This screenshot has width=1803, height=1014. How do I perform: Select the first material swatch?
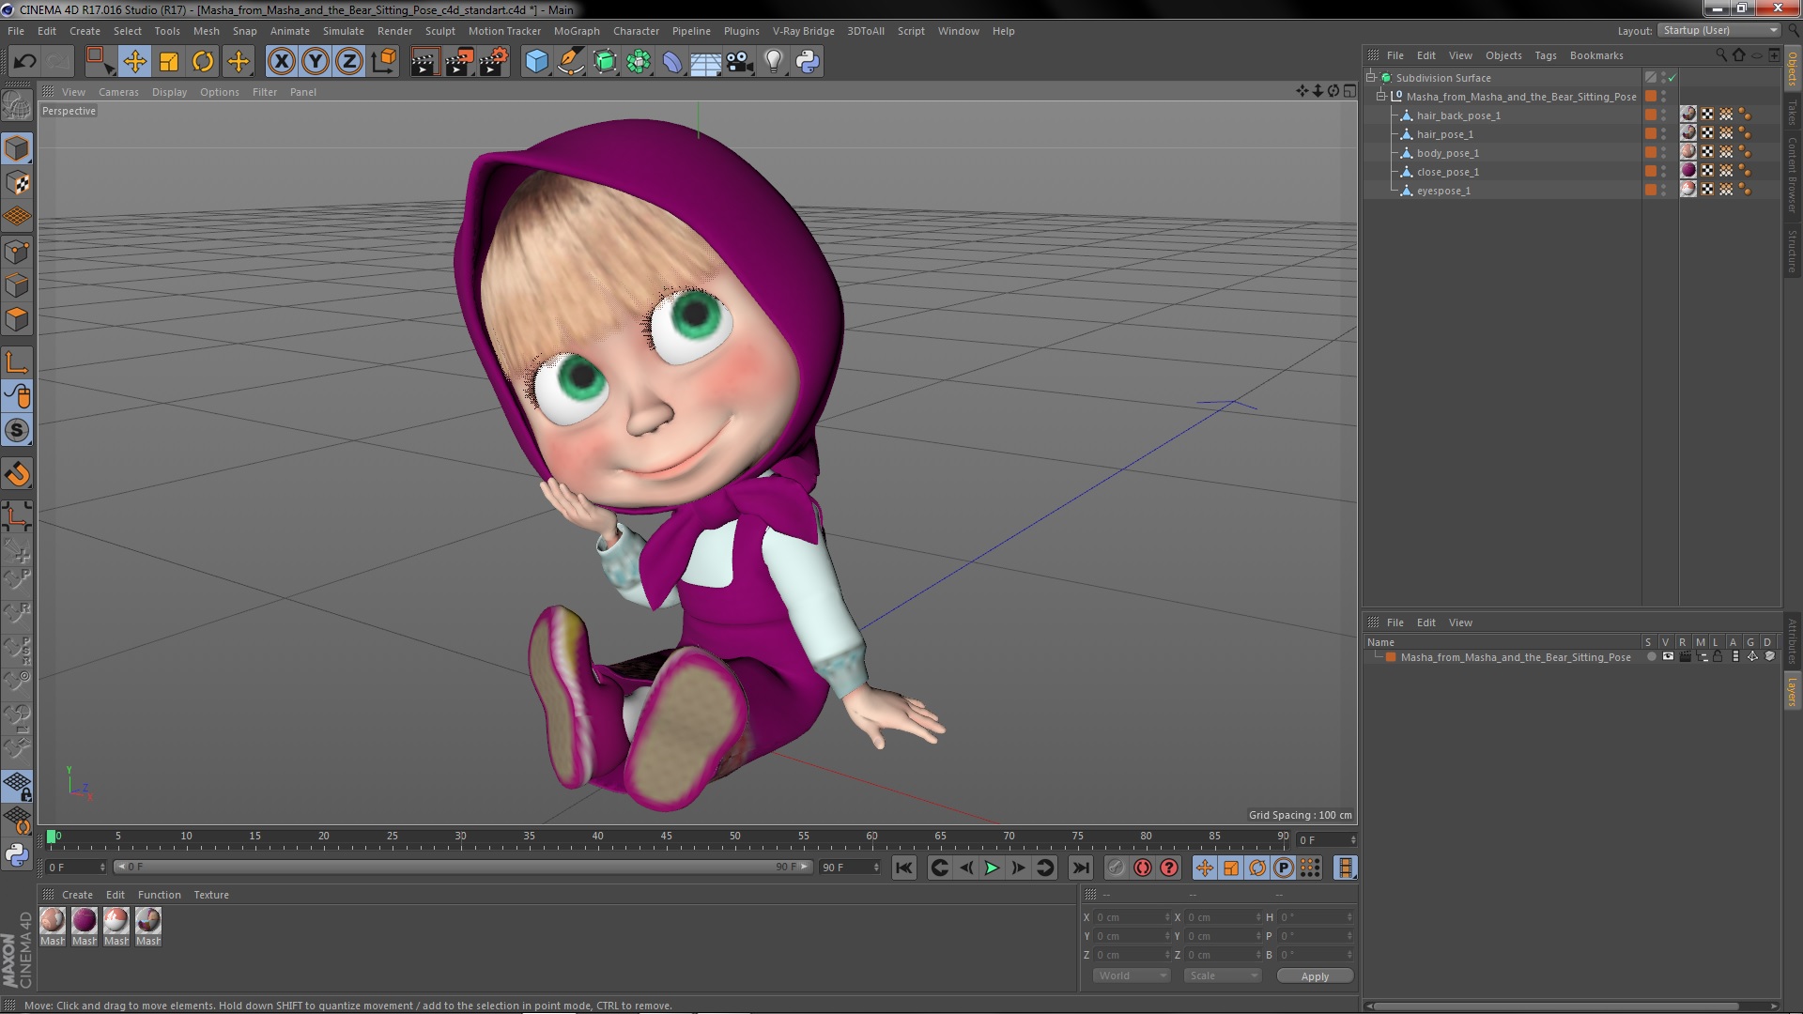click(x=53, y=920)
